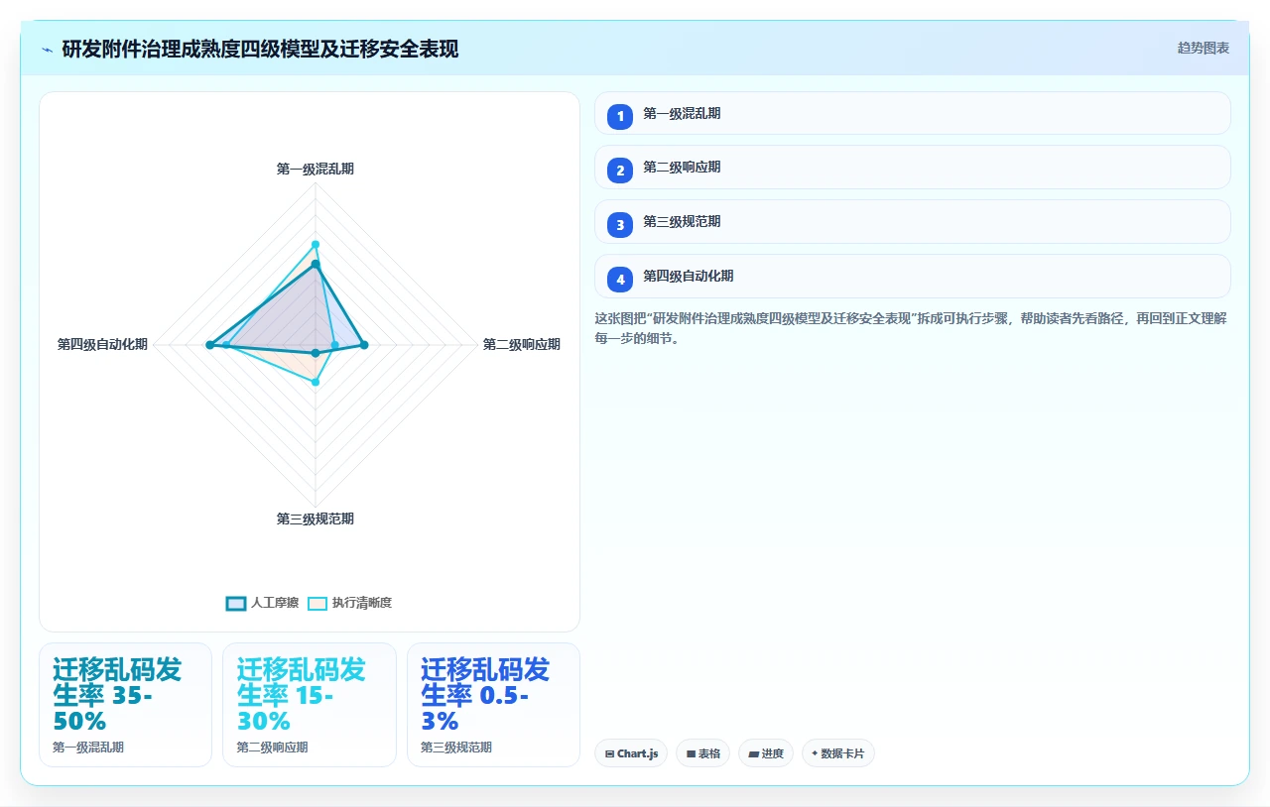This screenshot has width=1270, height=807.
Task: Click the number 3 badge
Action: tap(620, 225)
